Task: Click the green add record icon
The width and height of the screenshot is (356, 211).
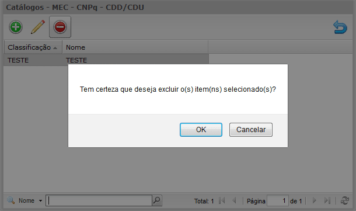Action: (x=16, y=27)
